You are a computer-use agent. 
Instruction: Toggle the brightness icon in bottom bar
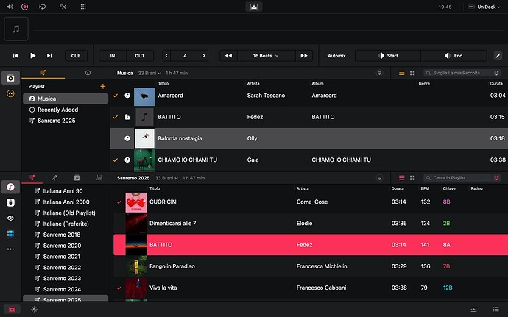click(34, 310)
